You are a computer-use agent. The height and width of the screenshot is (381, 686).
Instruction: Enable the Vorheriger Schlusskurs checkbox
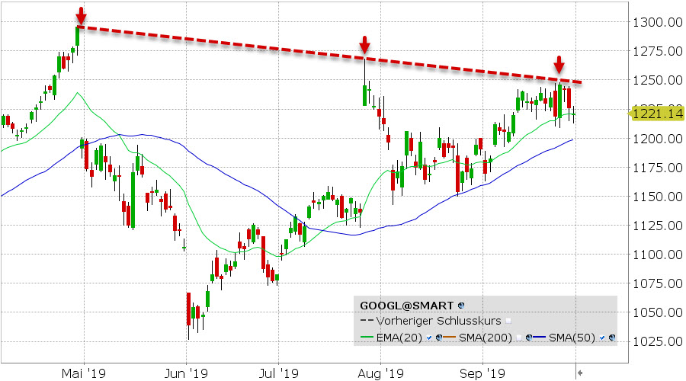[508, 321]
